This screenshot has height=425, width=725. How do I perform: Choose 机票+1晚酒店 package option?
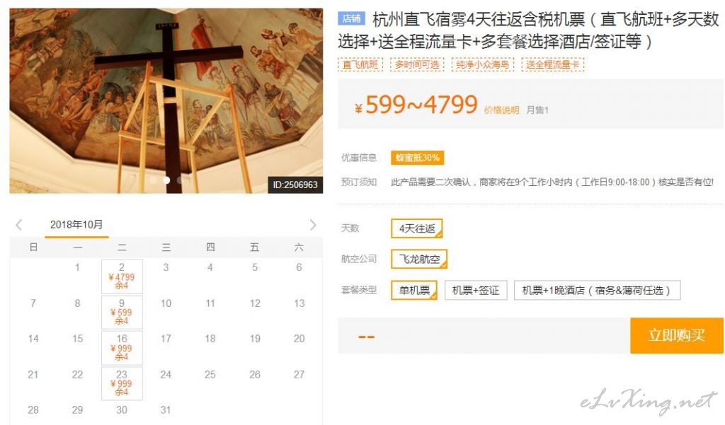[x=598, y=290]
